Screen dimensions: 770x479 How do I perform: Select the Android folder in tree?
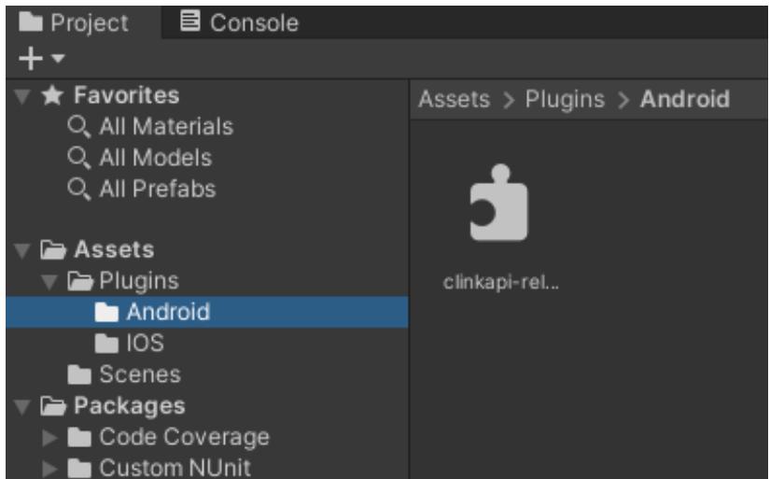(168, 312)
